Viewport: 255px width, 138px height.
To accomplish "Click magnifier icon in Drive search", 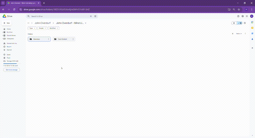I will point(28,16).
